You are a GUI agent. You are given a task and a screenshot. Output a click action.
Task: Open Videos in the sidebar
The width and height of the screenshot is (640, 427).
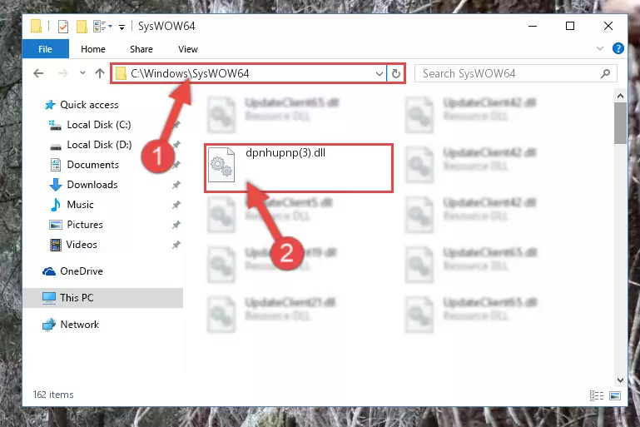point(82,245)
